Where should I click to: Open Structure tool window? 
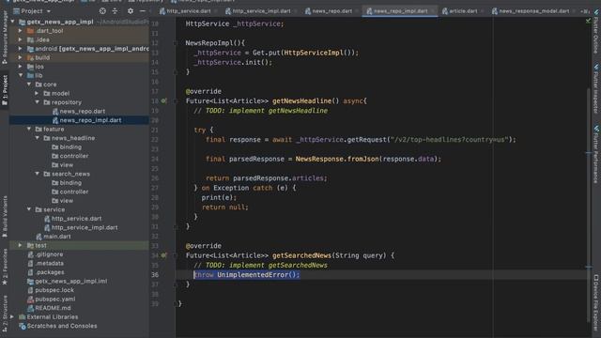pos(5,313)
